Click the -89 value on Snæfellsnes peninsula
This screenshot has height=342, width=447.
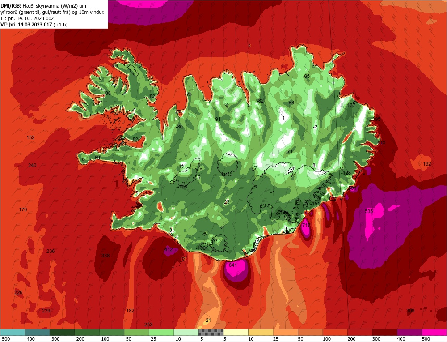coord(97,158)
